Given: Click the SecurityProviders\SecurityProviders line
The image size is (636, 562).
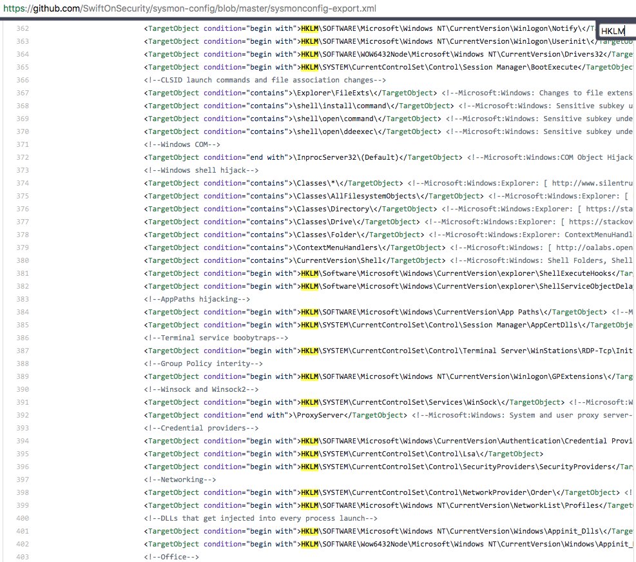Looking at the screenshot, I should click(389, 467).
